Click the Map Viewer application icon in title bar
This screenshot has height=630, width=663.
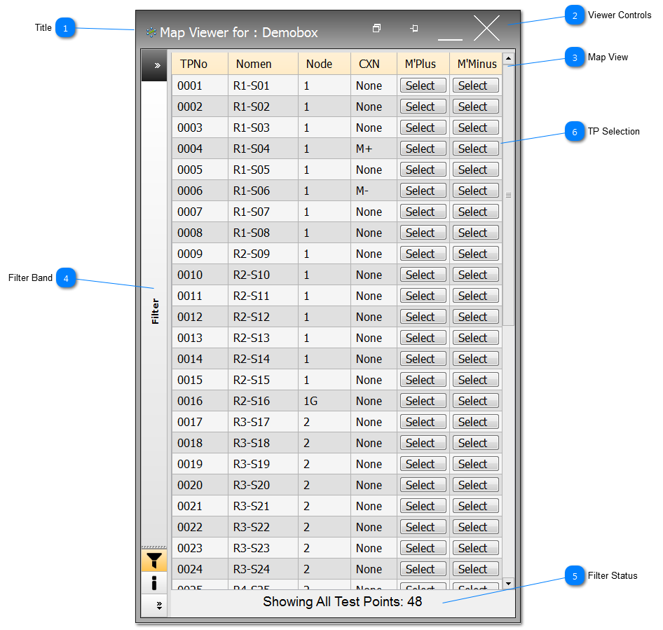tap(151, 32)
